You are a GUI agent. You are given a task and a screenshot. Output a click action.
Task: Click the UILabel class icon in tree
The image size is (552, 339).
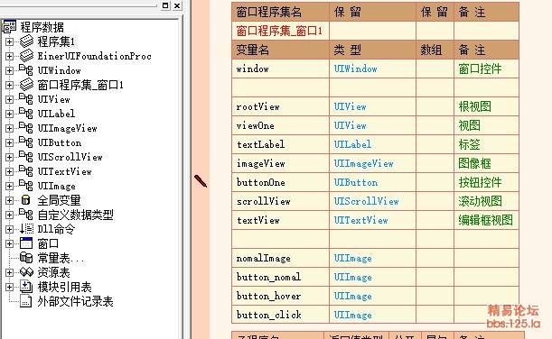[x=26, y=114]
